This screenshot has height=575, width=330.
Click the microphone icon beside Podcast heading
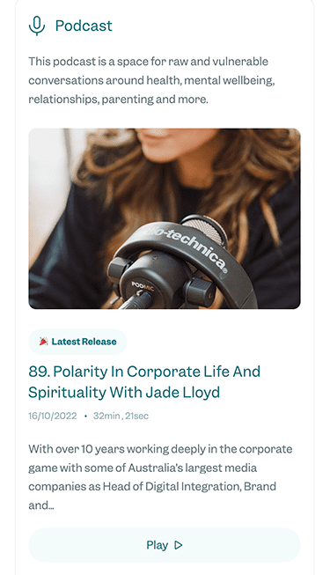37,26
